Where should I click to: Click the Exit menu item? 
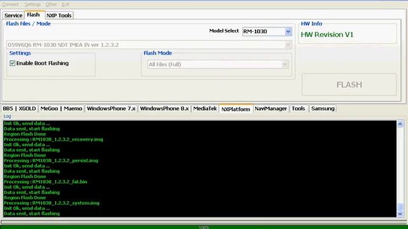point(66,4)
